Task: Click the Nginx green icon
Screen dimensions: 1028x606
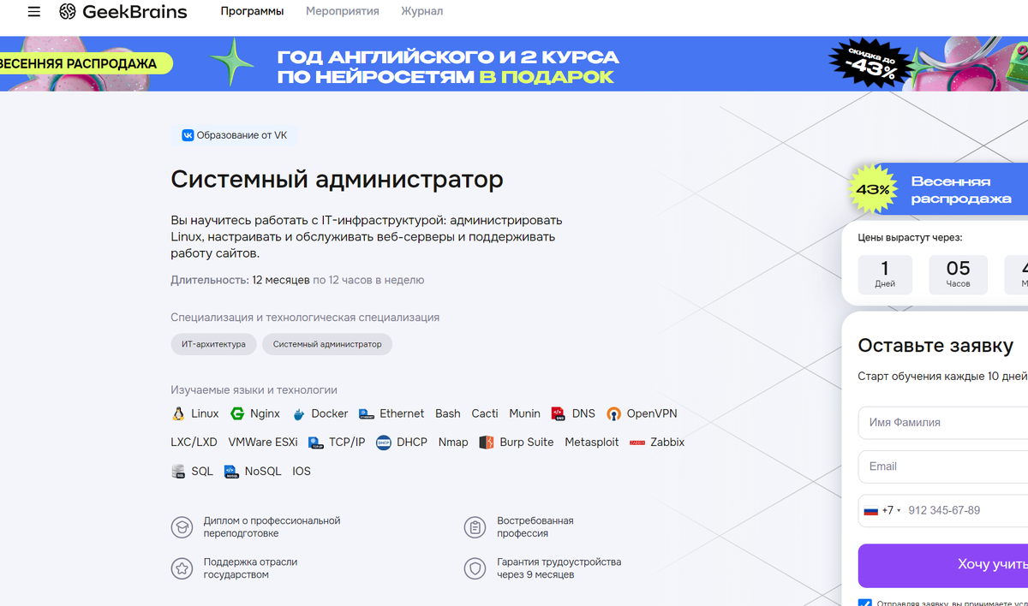Action: point(237,413)
